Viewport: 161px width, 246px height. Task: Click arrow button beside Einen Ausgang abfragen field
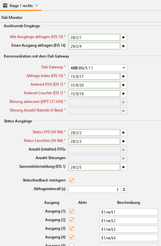(x=124, y=46)
